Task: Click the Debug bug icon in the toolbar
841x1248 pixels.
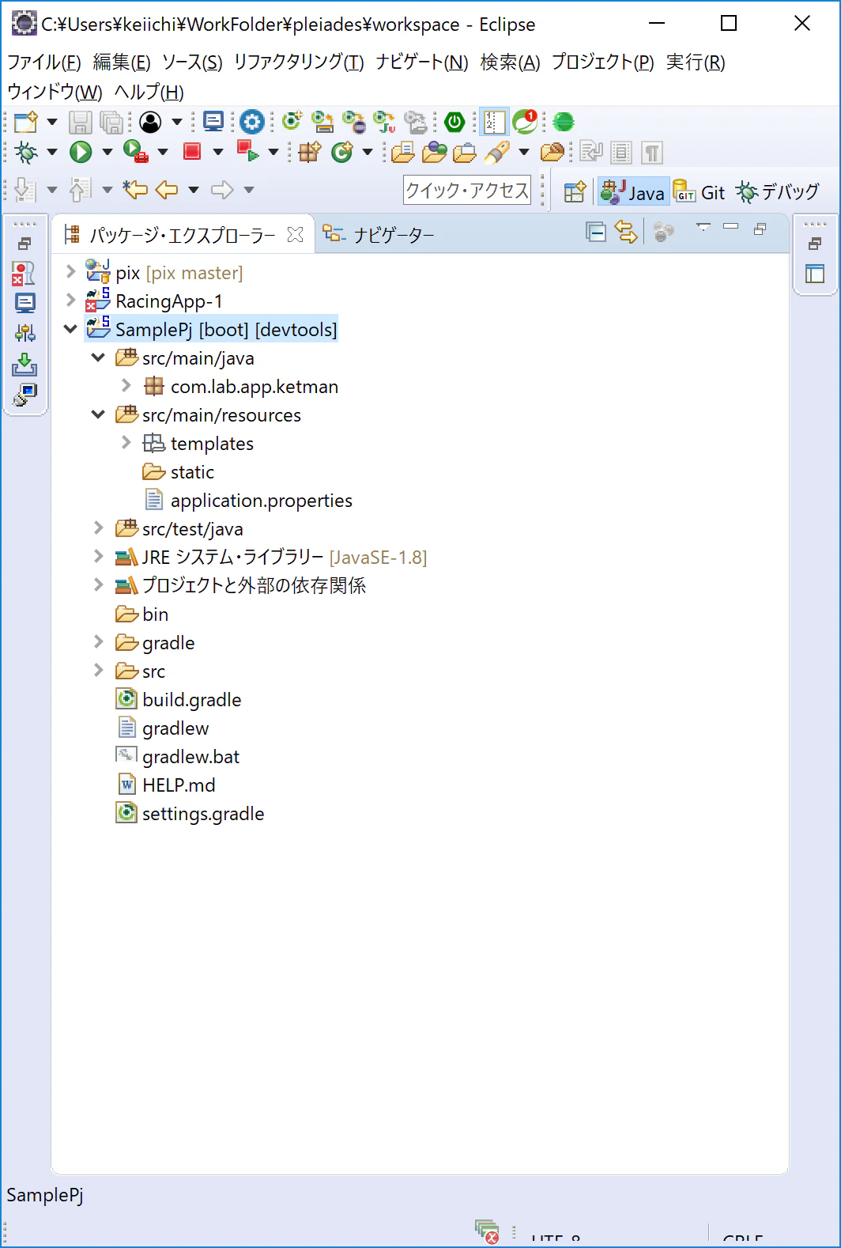Action: pyautogui.click(x=25, y=152)
